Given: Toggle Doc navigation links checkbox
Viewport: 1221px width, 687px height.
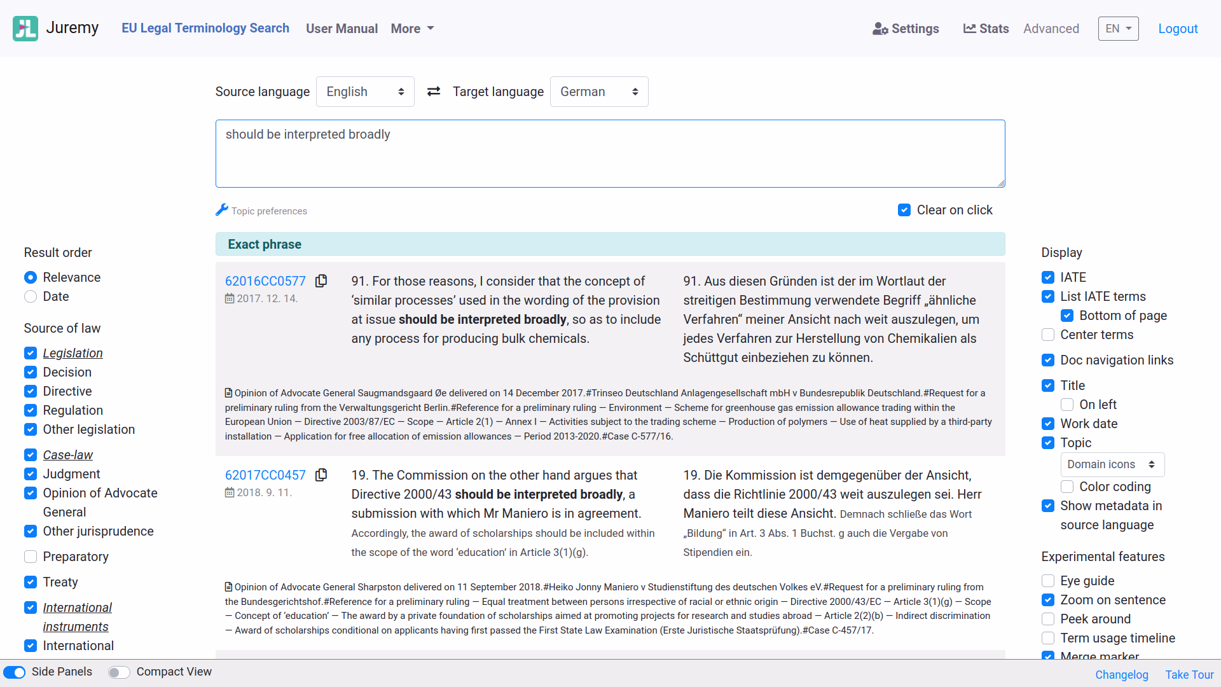Looking at the screenshot, I should 1048,360.
